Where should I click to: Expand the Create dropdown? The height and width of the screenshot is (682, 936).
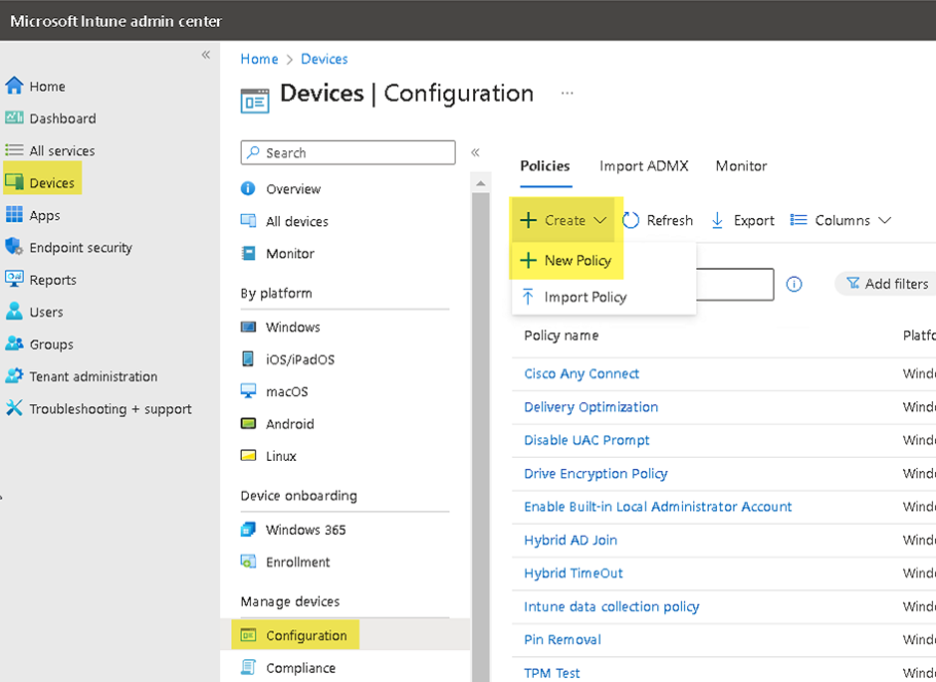564,220
